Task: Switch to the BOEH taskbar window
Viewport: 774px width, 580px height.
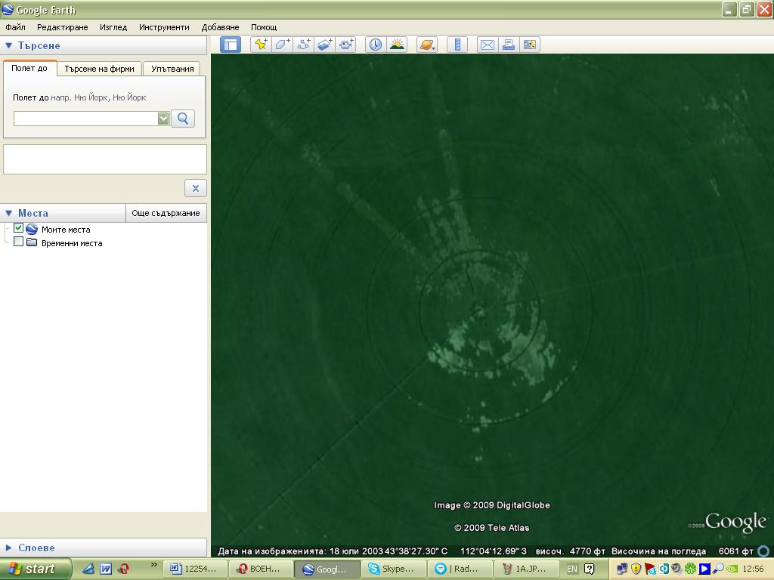Action: tap(261, 569)
